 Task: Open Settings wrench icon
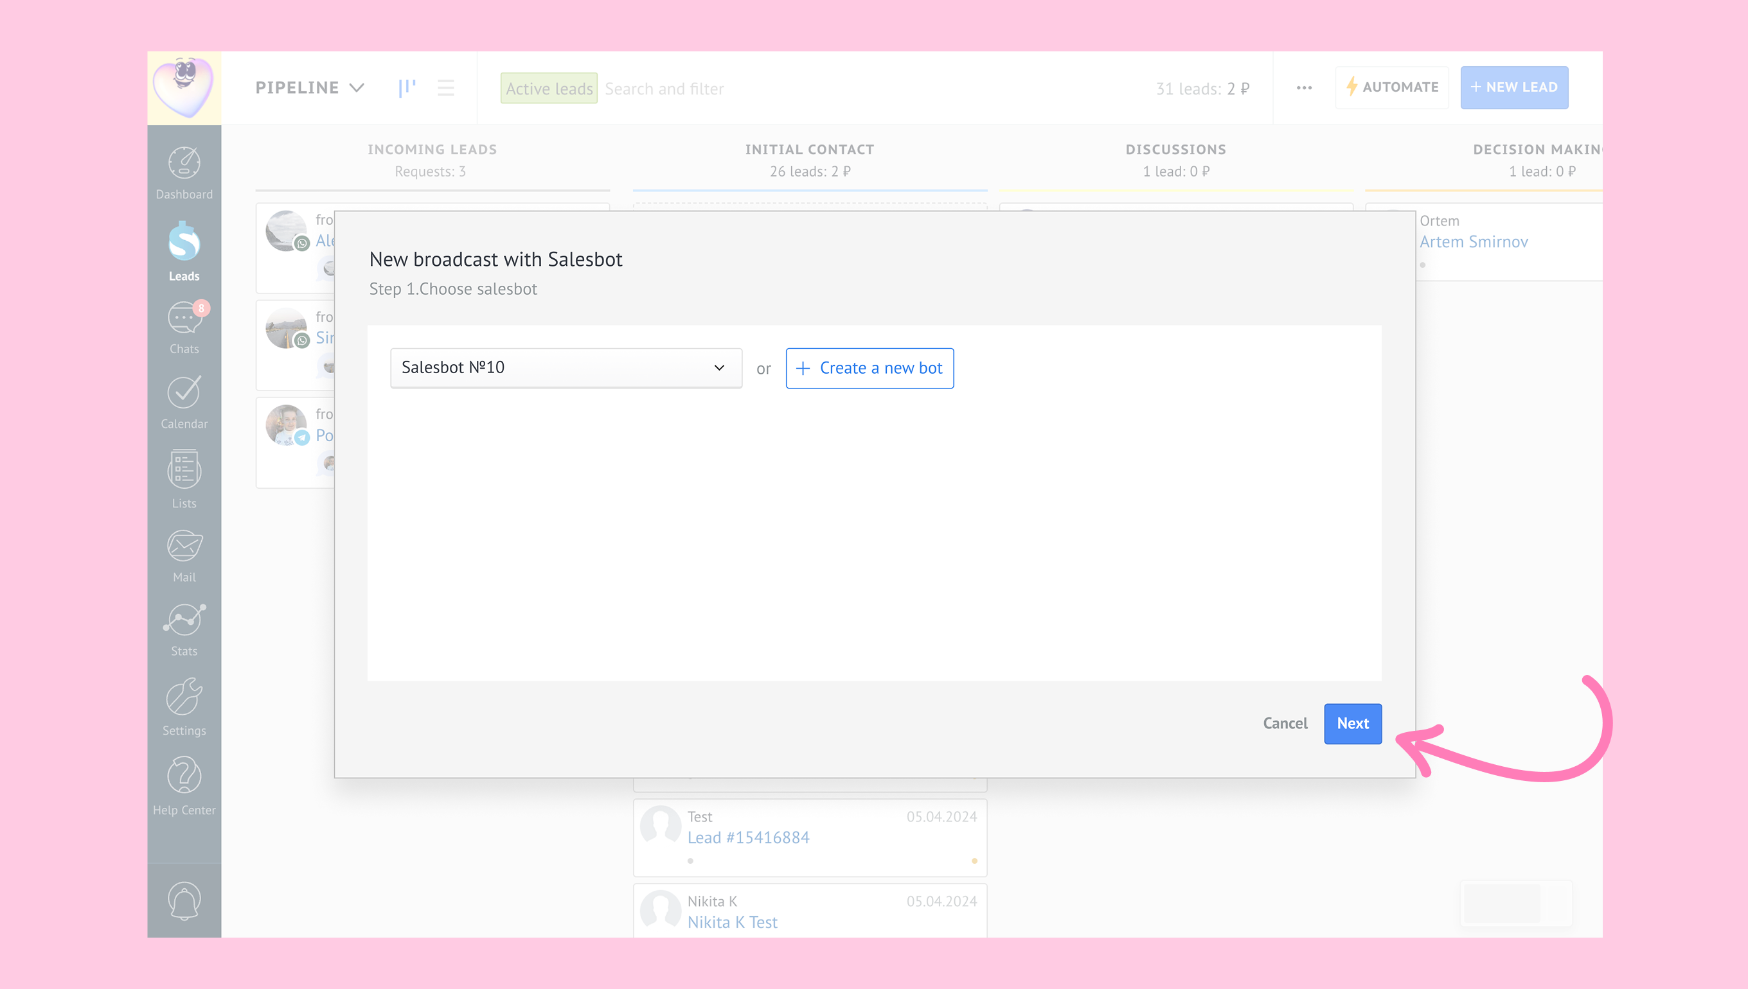[184, 697]
